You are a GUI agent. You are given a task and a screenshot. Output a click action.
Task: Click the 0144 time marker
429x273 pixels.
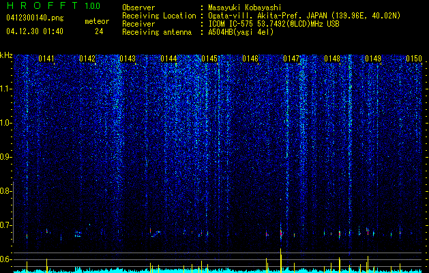tap(169, 59)
